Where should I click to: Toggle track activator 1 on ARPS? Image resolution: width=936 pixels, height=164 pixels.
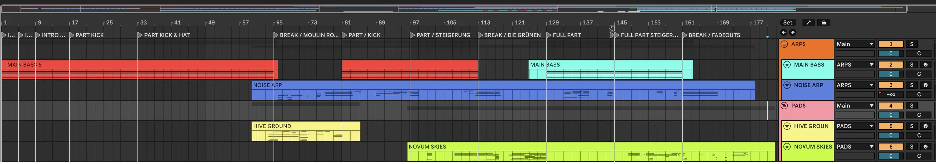click(x=891, y=44)
